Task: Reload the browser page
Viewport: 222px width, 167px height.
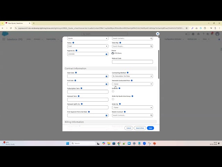Action: pos(11,28)
